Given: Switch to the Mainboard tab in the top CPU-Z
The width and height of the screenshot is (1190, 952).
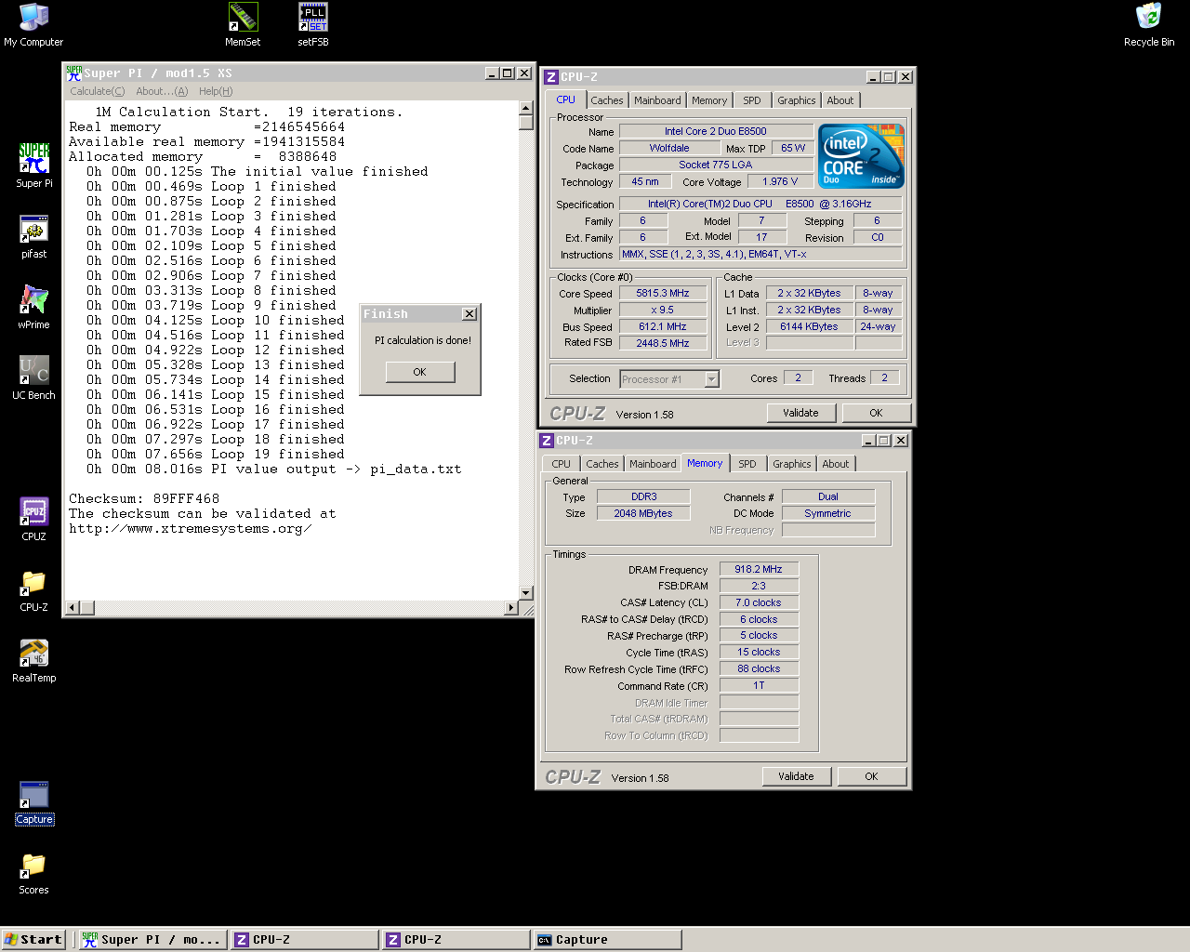Looking at the screenshot, I should pyautogui.click(x=658, y=100).
